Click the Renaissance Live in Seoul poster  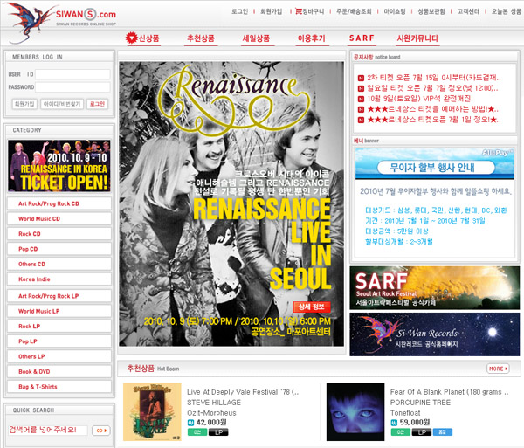point(231,203)
